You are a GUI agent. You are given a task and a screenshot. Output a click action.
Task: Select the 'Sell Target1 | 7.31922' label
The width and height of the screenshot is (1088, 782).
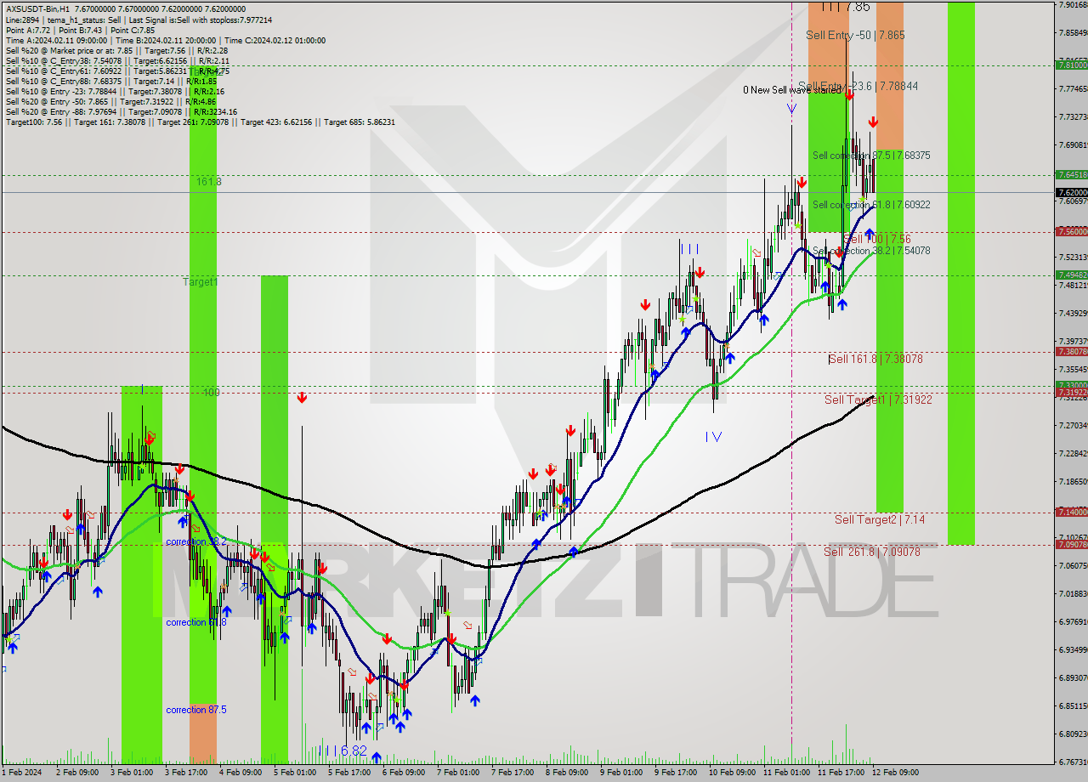point(878,399)
